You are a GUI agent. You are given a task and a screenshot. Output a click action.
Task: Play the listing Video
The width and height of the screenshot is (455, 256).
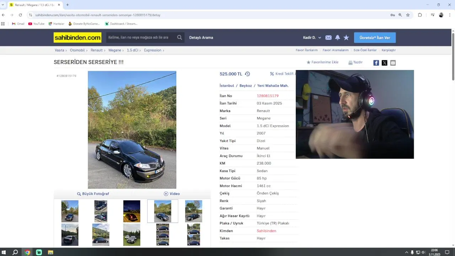[172, 194]
